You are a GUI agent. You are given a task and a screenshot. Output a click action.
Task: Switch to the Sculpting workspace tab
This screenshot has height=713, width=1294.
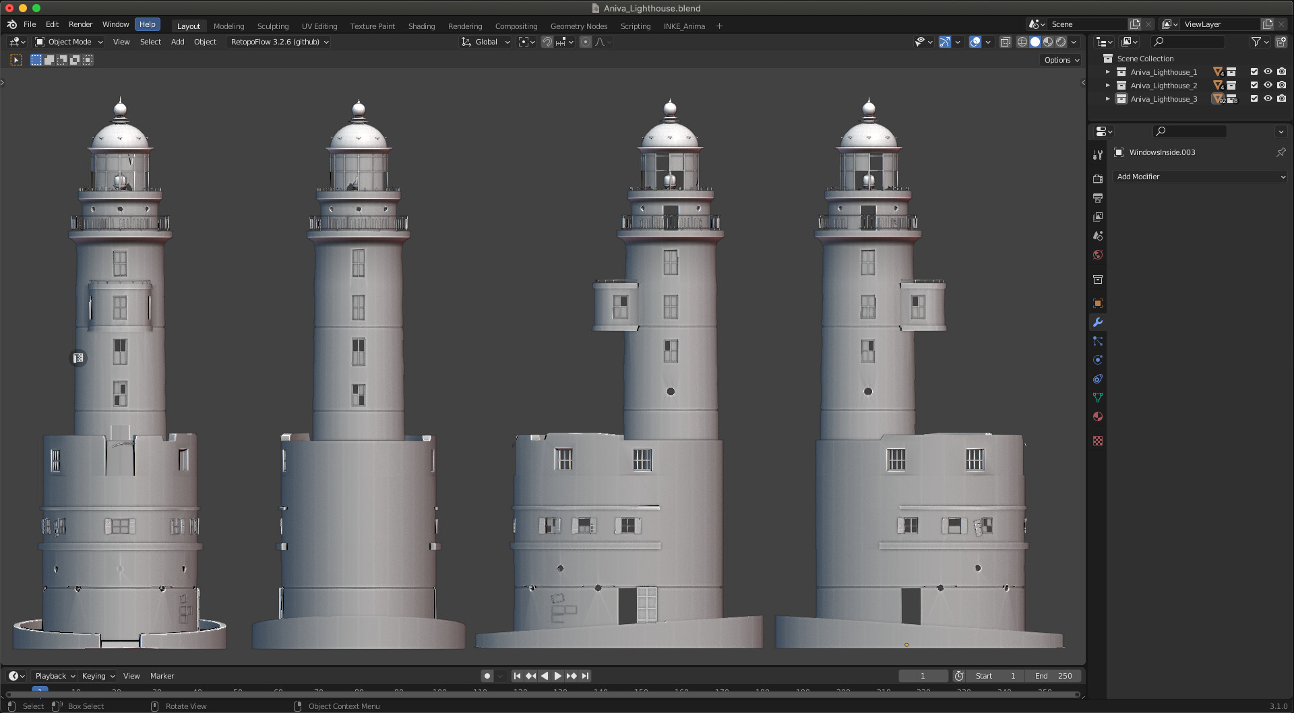pyautogui.click(x=273, y=26)
